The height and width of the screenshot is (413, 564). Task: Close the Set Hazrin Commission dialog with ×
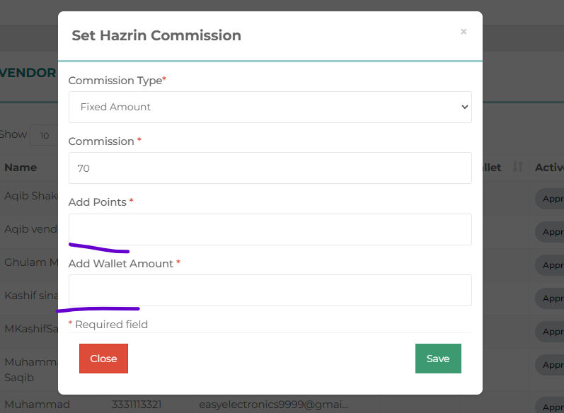click(464, 32)
